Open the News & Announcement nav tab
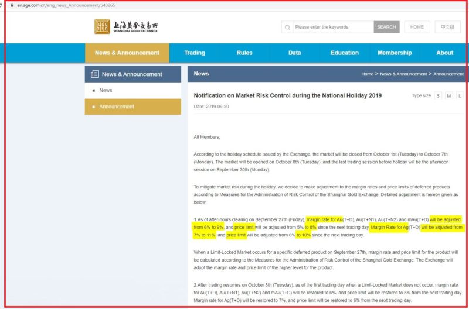This screenshot has width=469, height=309. coord(127,53)
